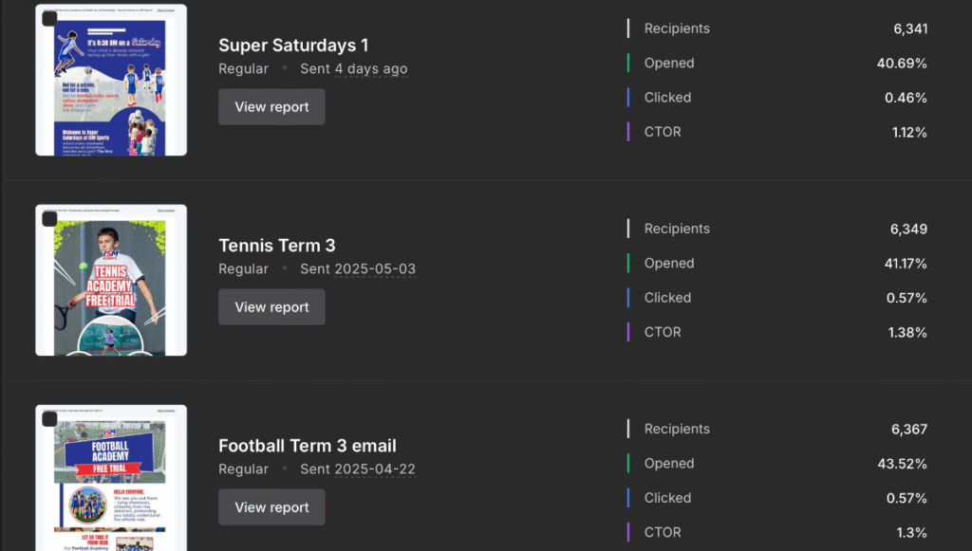Click the 1.38% CTOR value

coord(908,332)
